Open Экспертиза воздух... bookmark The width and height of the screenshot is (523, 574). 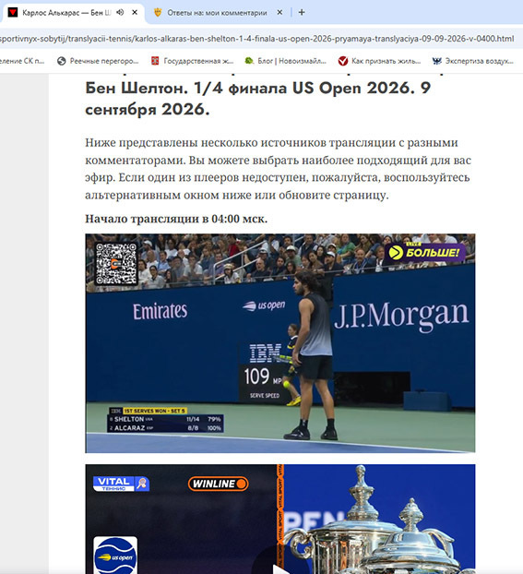[473, 61]
